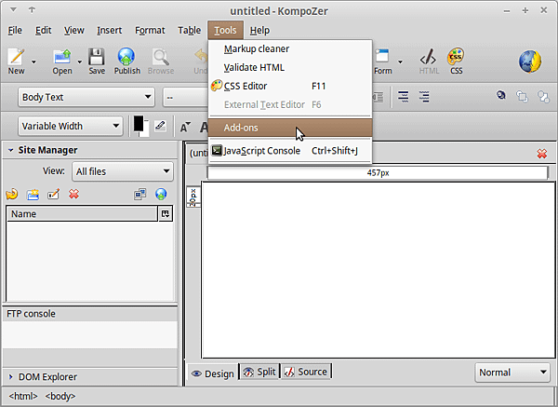The height and width of the screenshot is (407, 558).
Task: Click the outdent text icon
Action: [404, 97]
